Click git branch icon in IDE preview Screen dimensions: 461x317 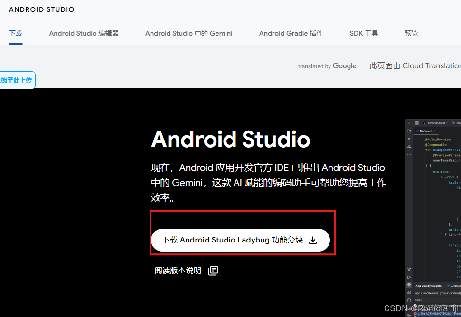point(454,123)
